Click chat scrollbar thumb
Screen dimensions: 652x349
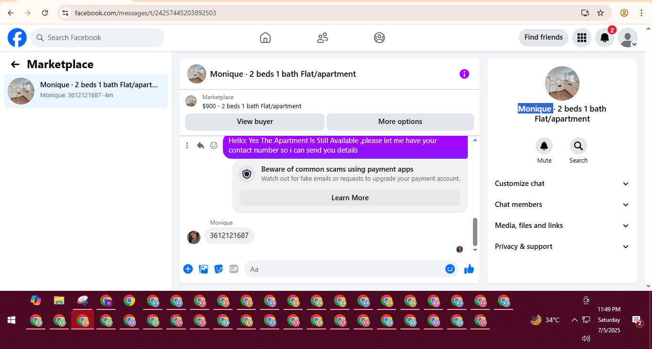click(x=475, y=232)
